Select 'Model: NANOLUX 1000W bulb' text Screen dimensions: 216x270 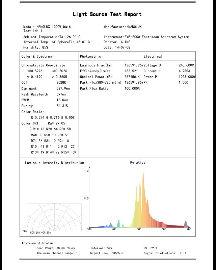[47, 27]
